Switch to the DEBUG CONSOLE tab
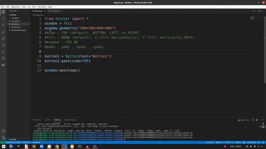 [70, 120]
